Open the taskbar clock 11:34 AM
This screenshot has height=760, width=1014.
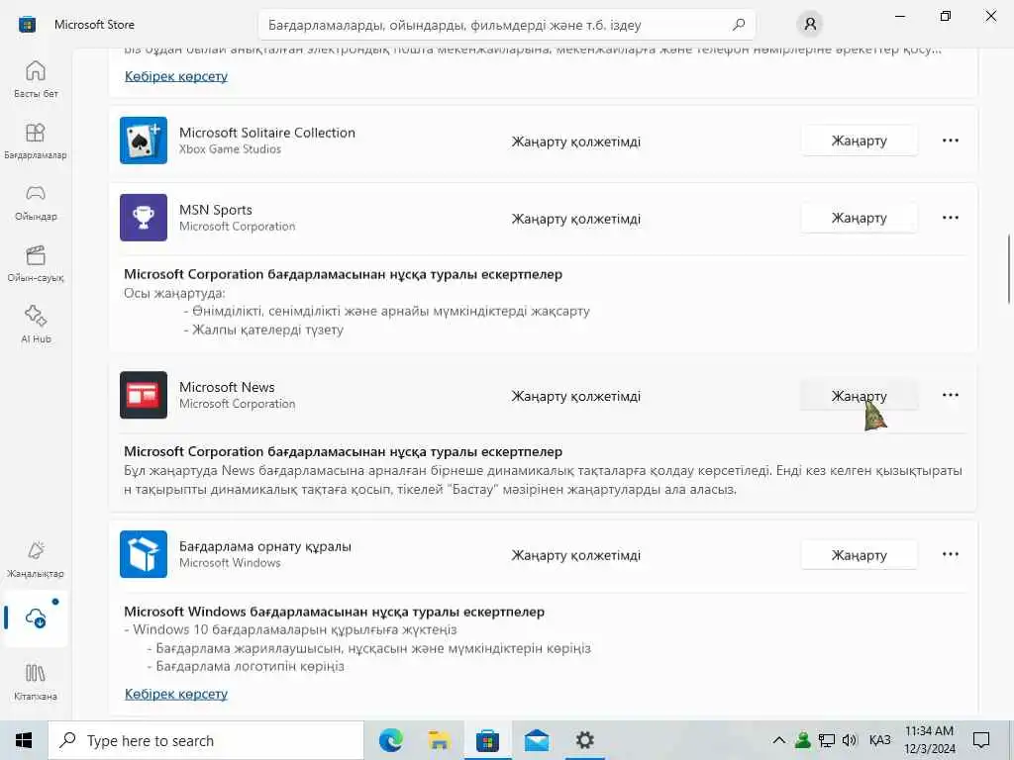(x=929, y=740)
